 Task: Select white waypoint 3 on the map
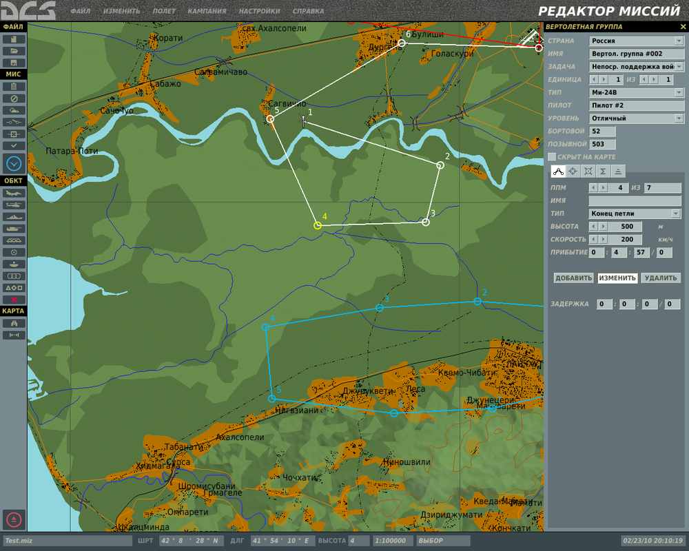click(425, 222)
